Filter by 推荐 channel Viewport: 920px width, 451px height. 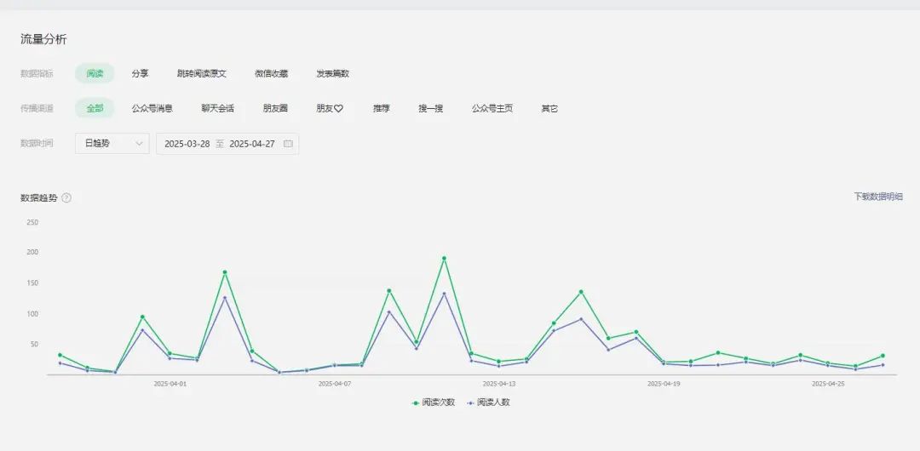tap(382, 109)
